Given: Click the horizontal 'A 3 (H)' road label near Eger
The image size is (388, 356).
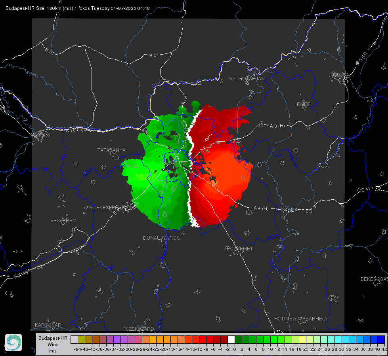Looking at the screenshot, I should tap(277, 126).
